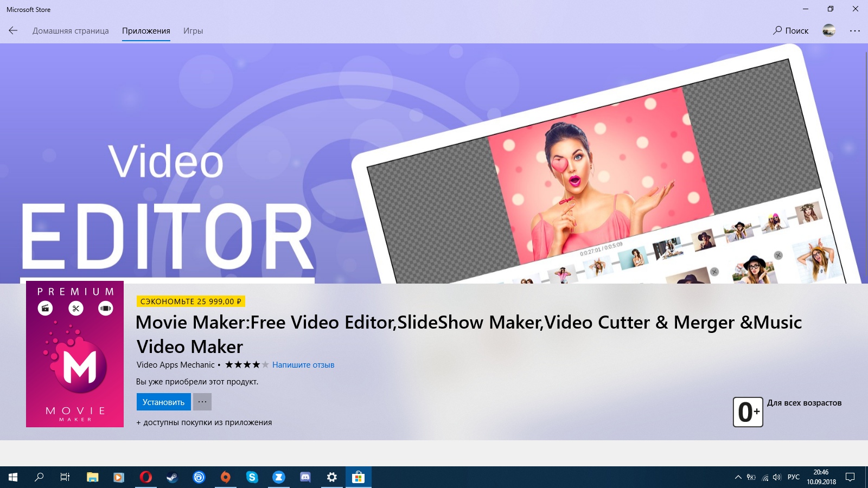Open Discord from the taskbar
Screen dimensions: 868x488
click(305, 477)
